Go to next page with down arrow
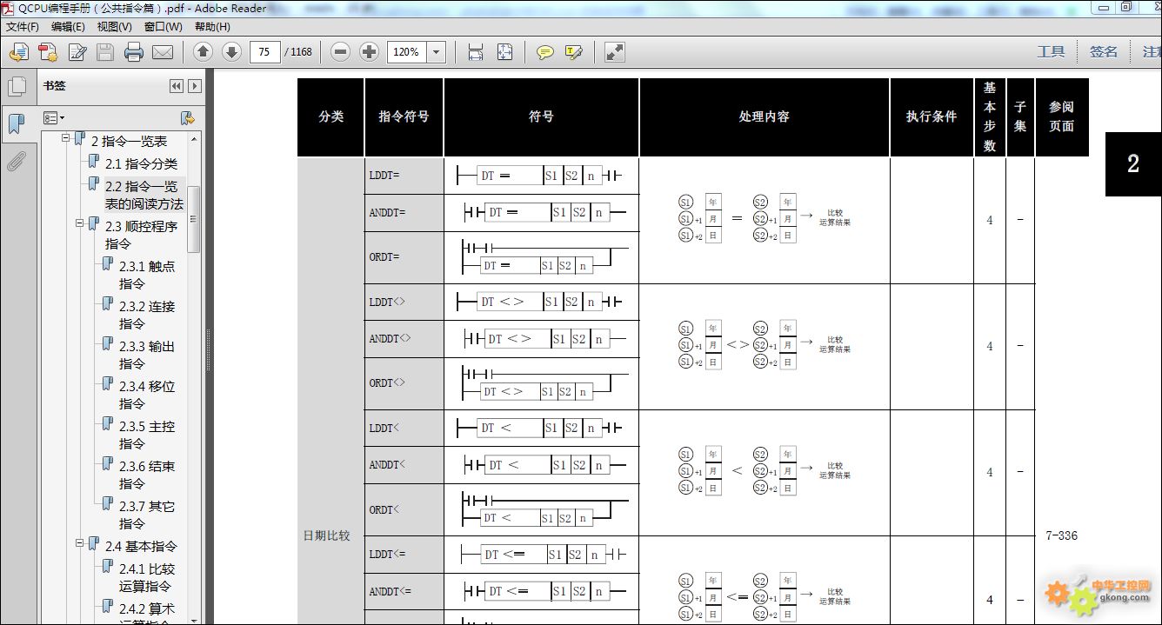The height and width of the screenshot is (625, 1162). tap(231, 52)
